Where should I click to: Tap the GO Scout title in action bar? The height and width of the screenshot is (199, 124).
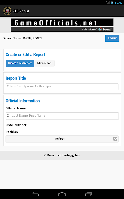pos(21,11)
